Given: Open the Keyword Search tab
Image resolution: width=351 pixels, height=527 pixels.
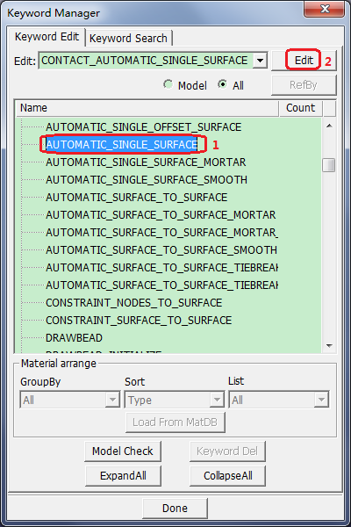Looking at the screenshot, I should coord(128,38).
